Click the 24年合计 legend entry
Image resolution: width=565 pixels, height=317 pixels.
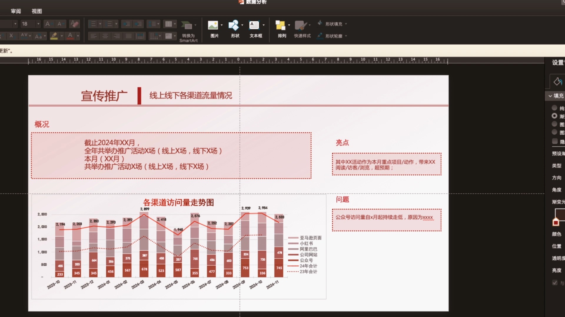pyautogui.click(x=303, y=266)
